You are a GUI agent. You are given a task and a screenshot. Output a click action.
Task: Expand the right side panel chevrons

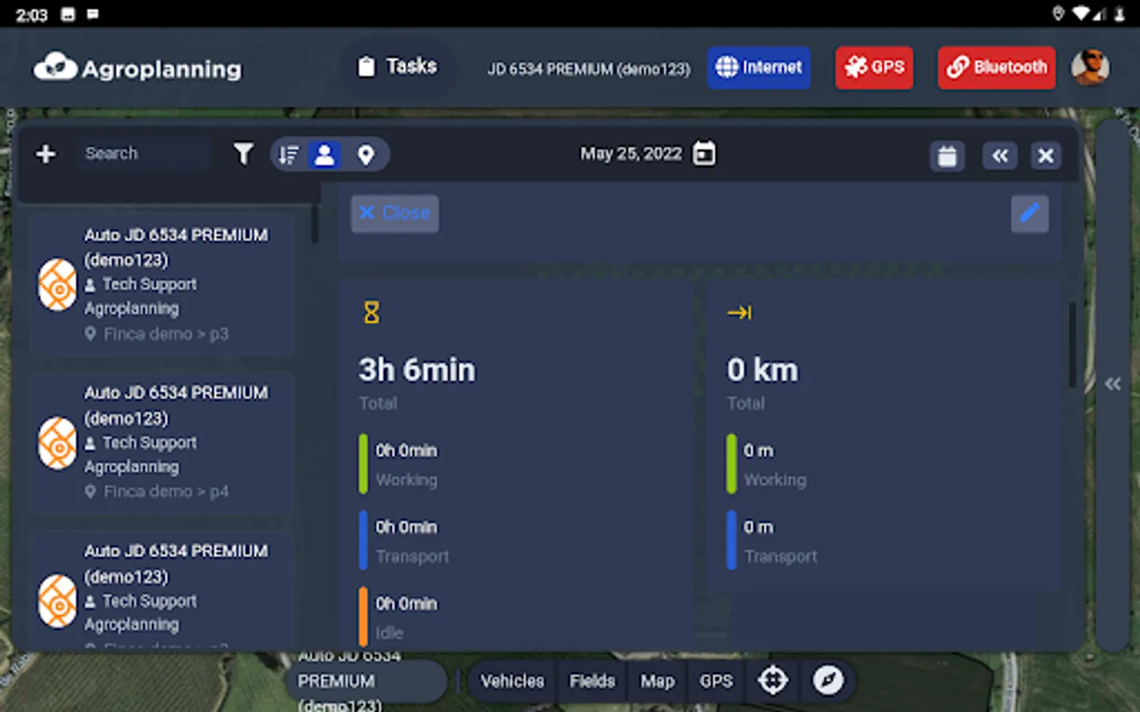1112,384
